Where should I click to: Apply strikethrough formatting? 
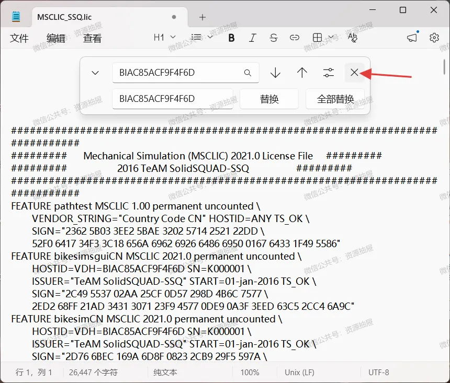point(274,38)
